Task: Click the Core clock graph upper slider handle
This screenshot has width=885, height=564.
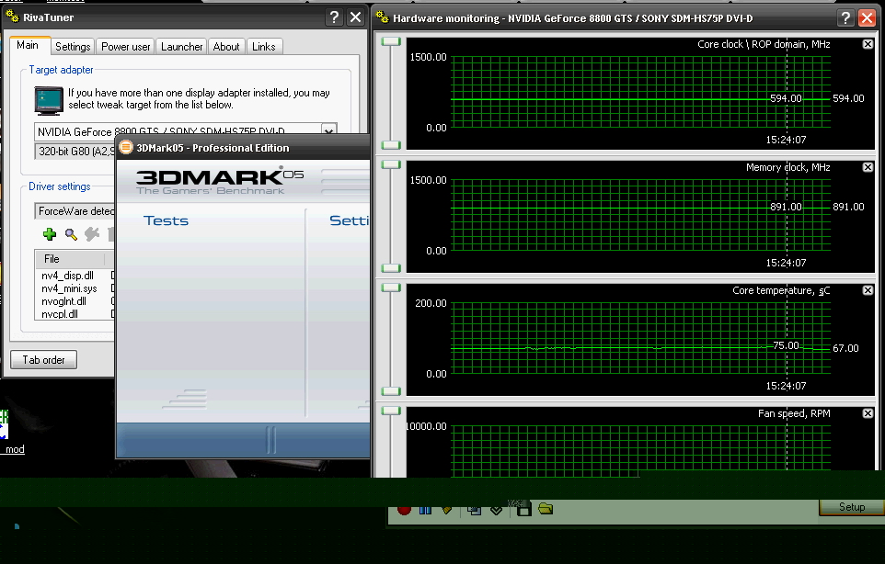Action: pyautogui.click(x=391, y=41)
